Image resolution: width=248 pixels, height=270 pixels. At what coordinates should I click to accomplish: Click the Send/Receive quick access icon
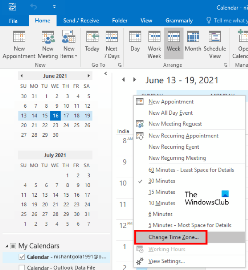12,7
